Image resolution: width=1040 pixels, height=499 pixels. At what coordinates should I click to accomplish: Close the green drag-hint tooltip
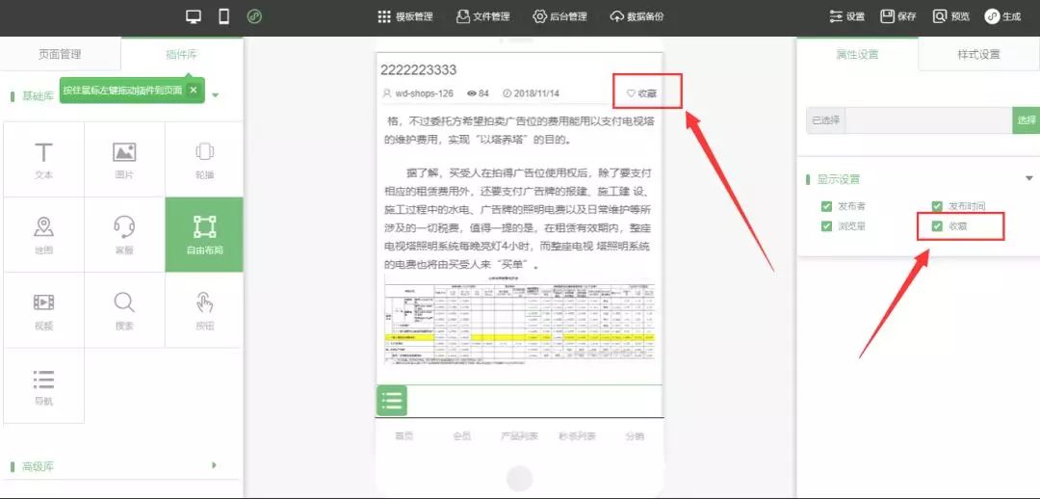(x=193, y=91)
